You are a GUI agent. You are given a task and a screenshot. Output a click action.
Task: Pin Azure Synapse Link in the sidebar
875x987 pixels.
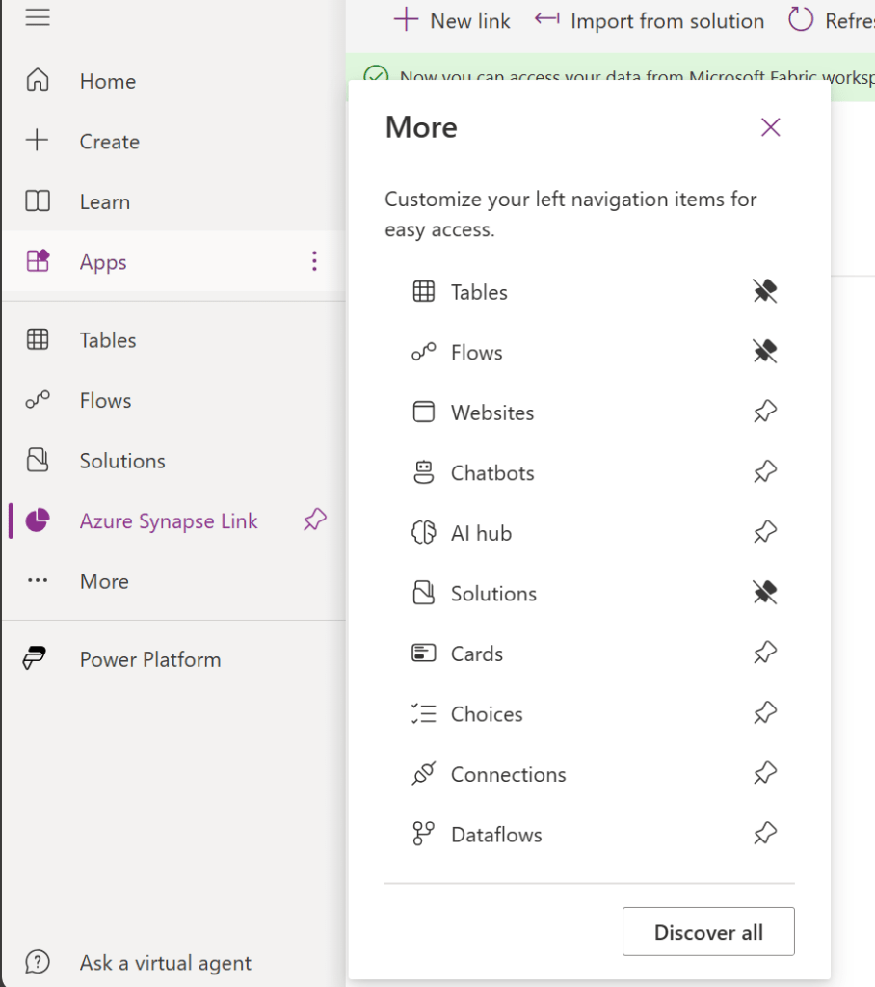pyautogui.click(x=315, y=520)
